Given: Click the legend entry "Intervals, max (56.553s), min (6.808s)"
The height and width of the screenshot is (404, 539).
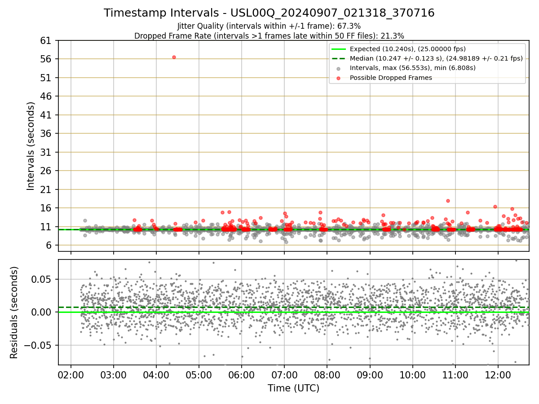Looking at the screenshot, I should [412, 68].
